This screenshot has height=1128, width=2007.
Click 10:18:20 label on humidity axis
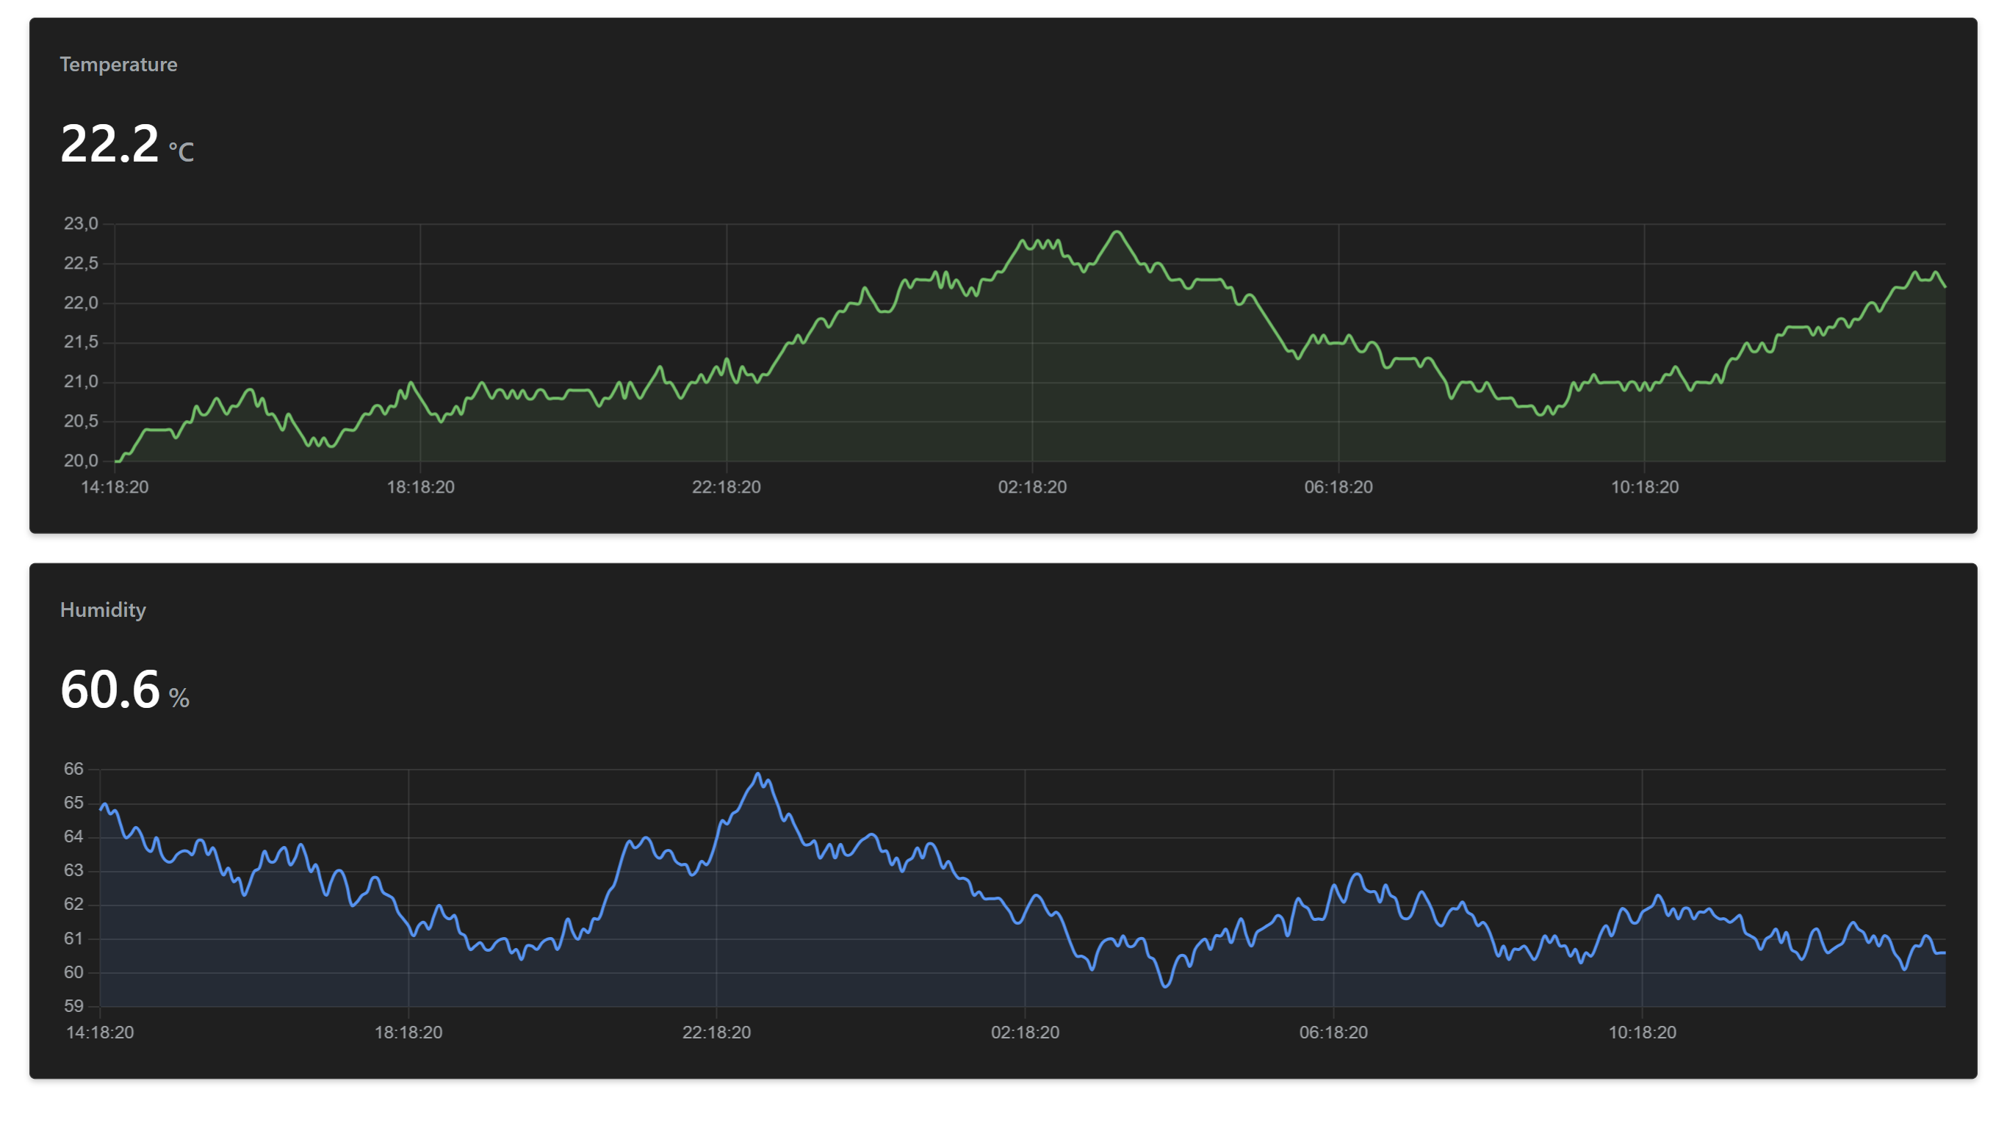point(1643,1033)
